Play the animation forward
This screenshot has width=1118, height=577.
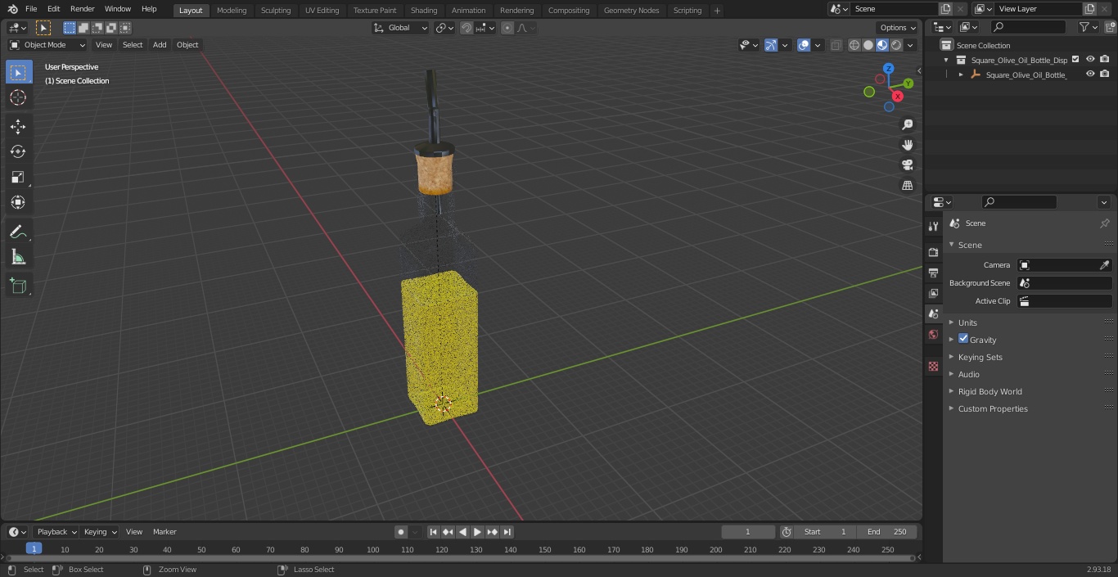tap(477, 532)
